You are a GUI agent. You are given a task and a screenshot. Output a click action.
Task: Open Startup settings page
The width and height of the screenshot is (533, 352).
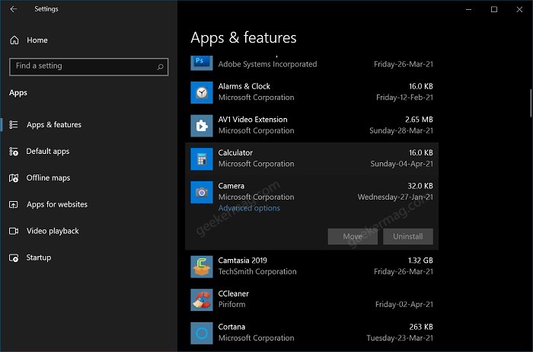coord(89,258)
